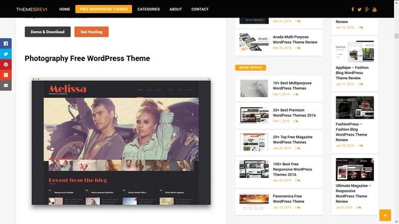Screen dimensions: 399x224
Task: Open FashionPress – Fashion Blog WordPress Theme Review
Action: 351,132
